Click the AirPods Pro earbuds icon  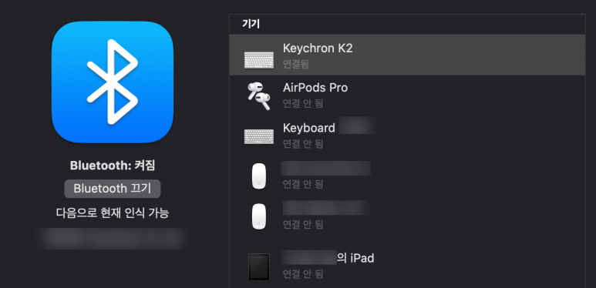pyautogui.click(x=259, y=95)
